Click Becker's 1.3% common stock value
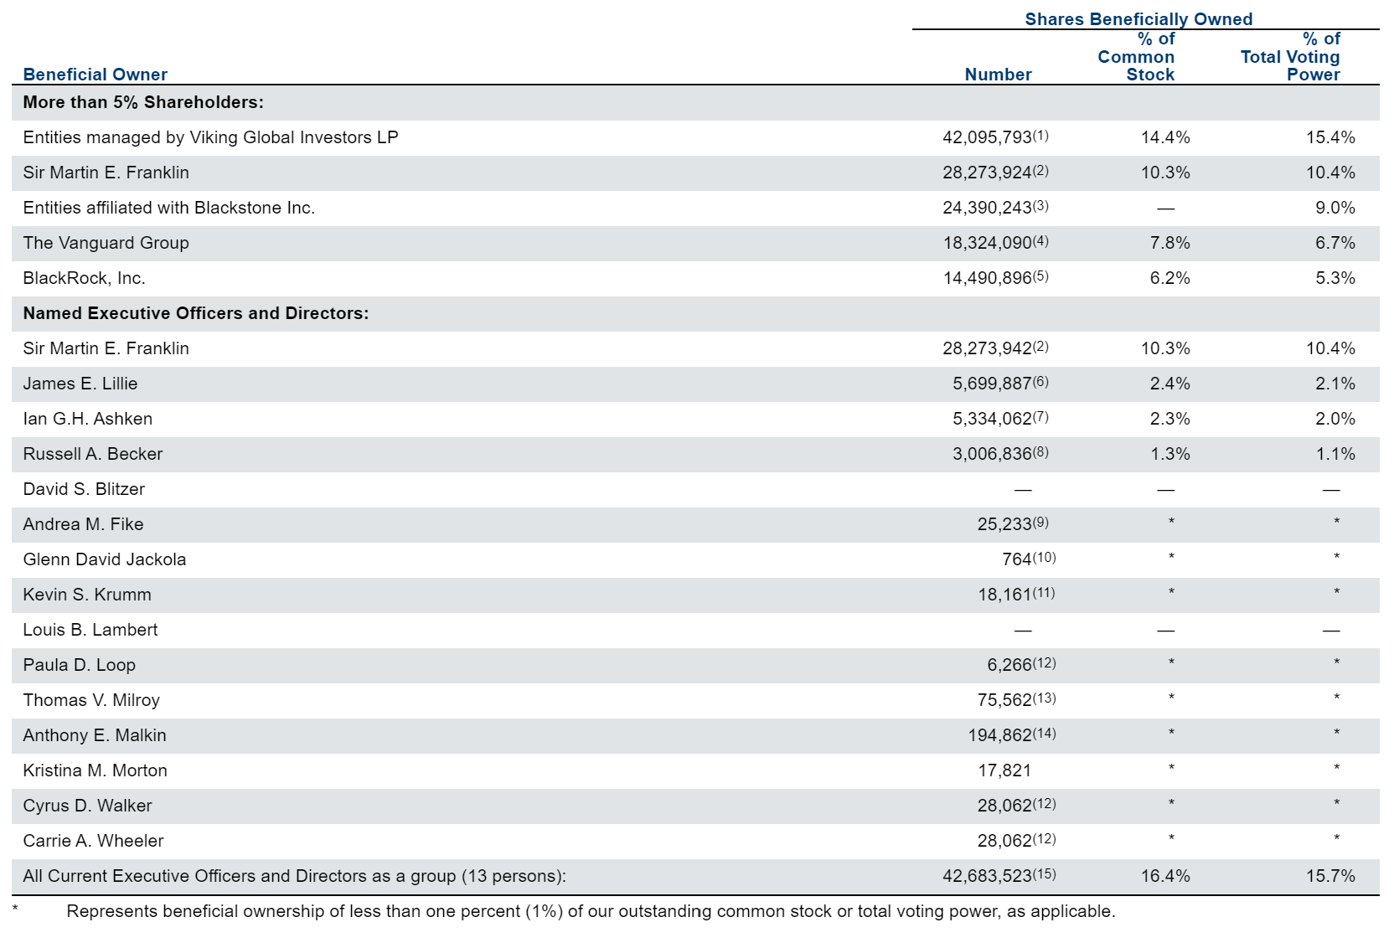1394x948 pixels. point(1169,454)
